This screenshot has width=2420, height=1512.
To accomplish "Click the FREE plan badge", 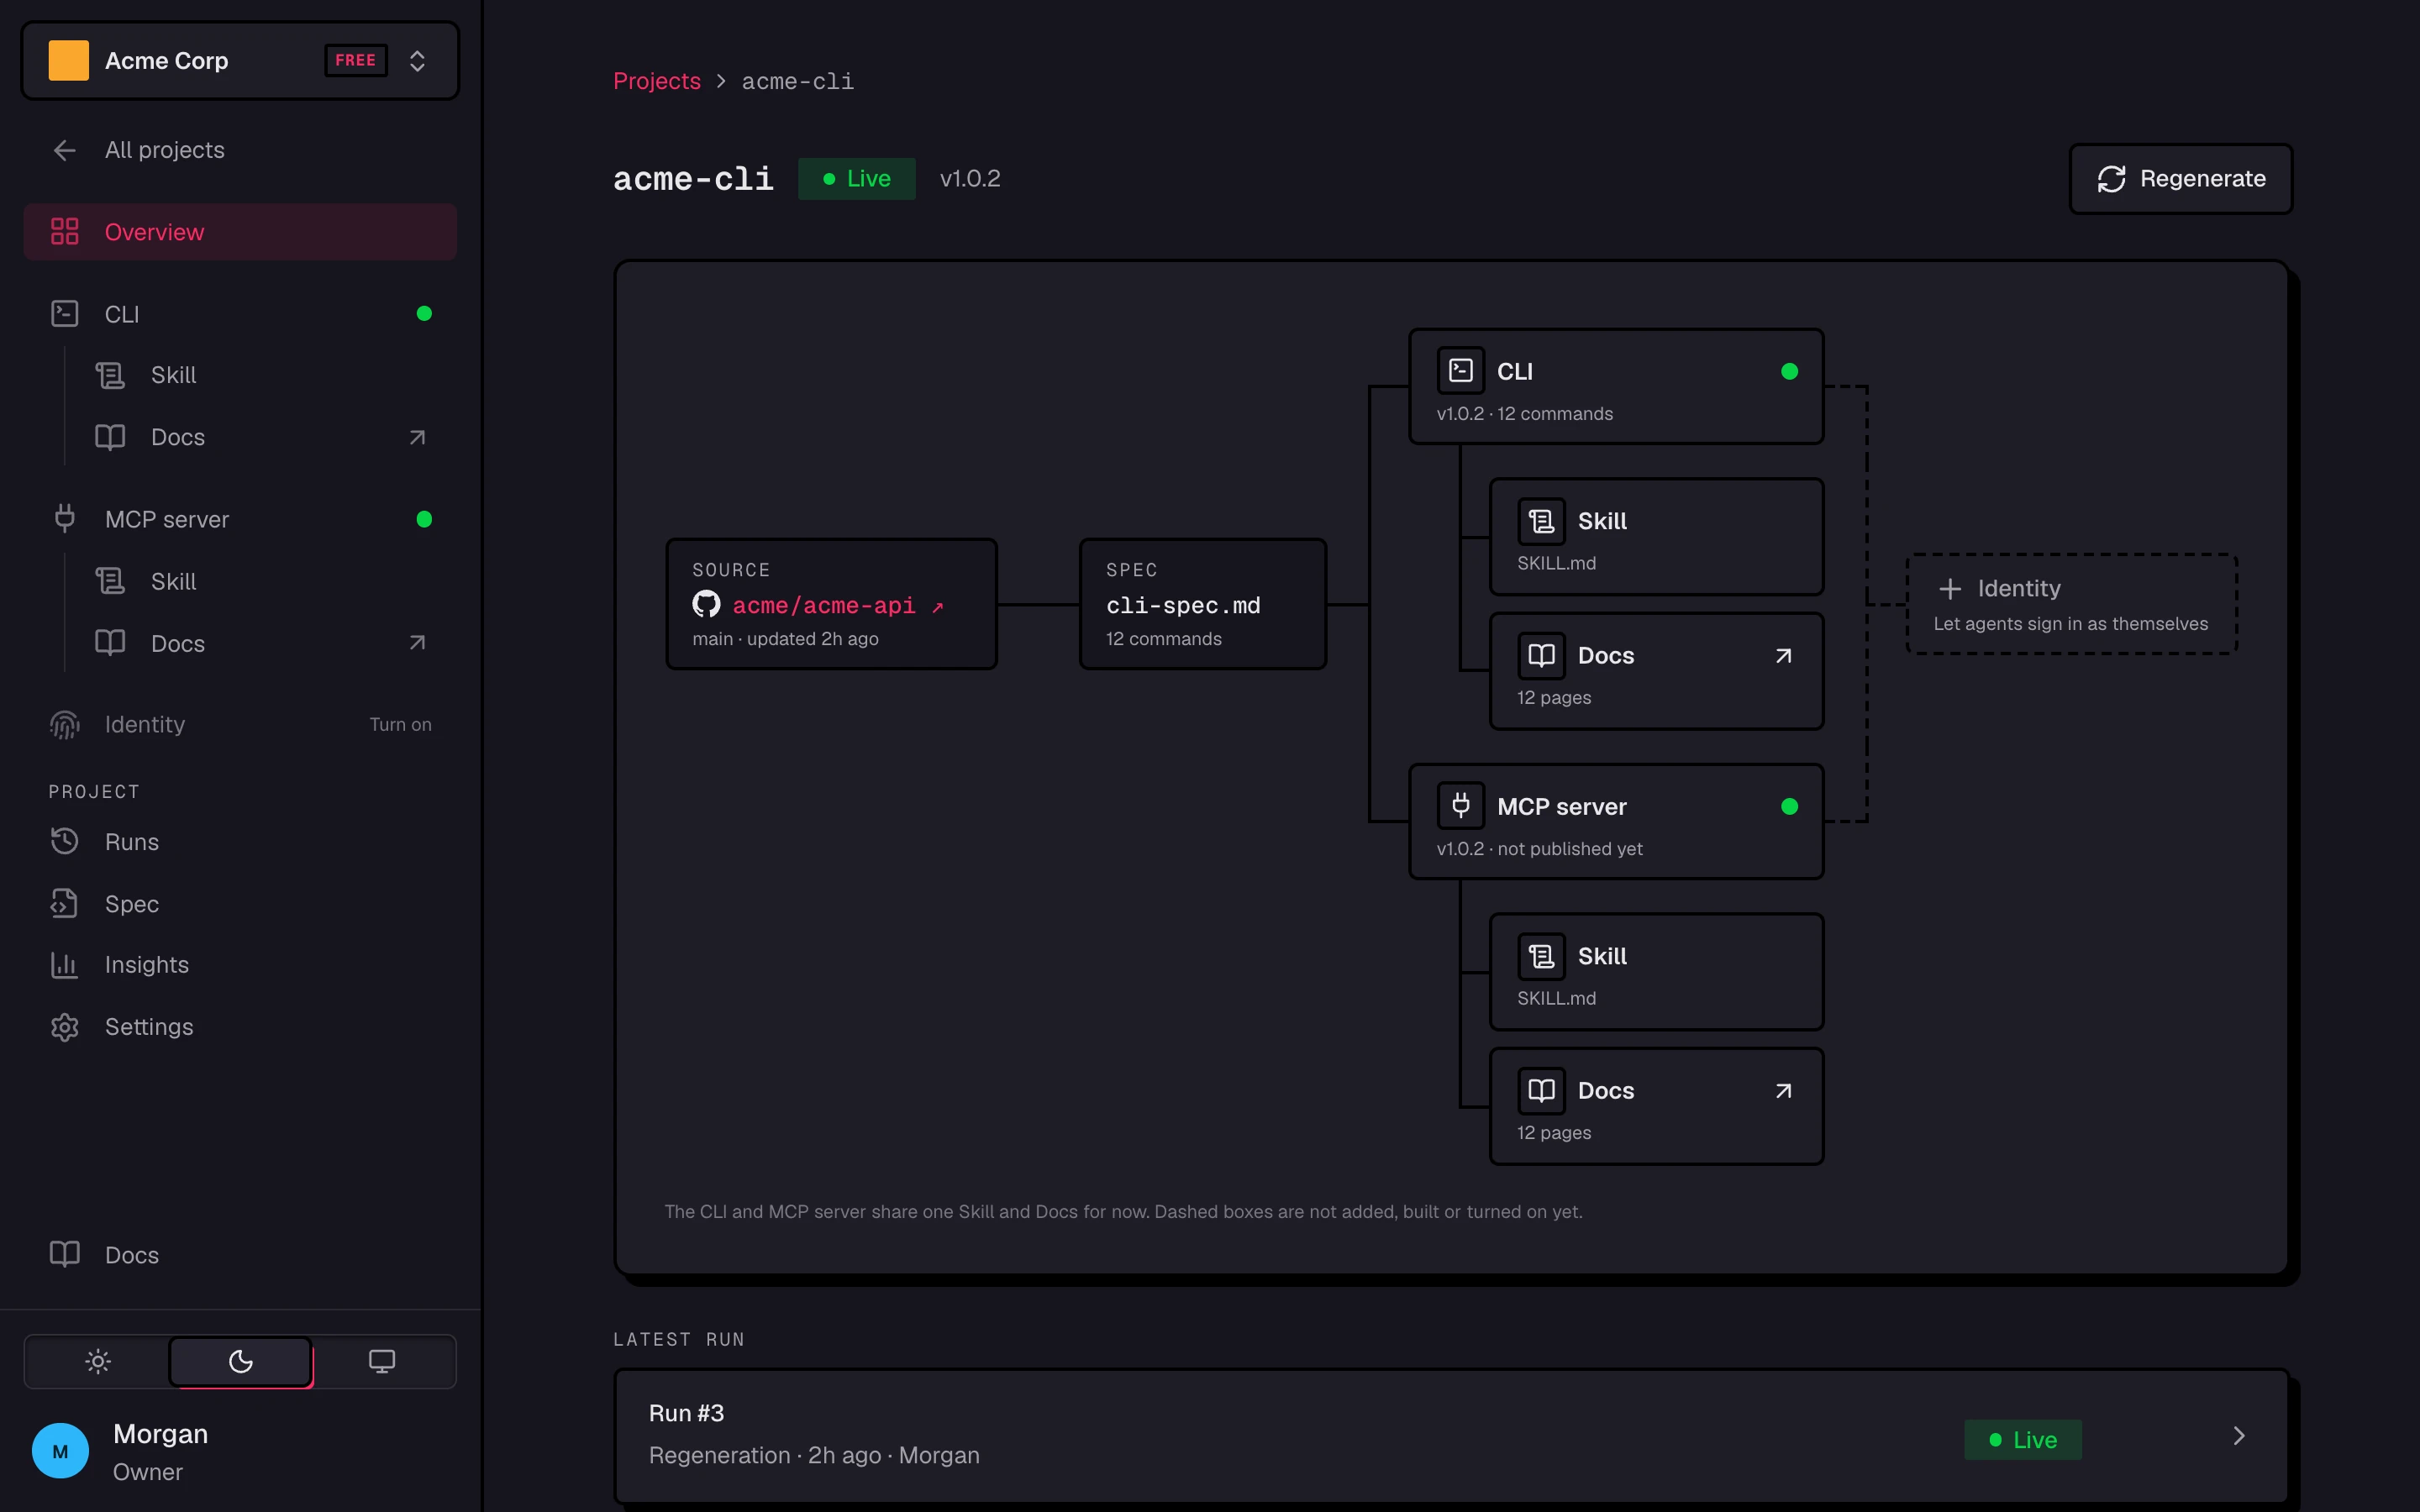I will point(356,60).
